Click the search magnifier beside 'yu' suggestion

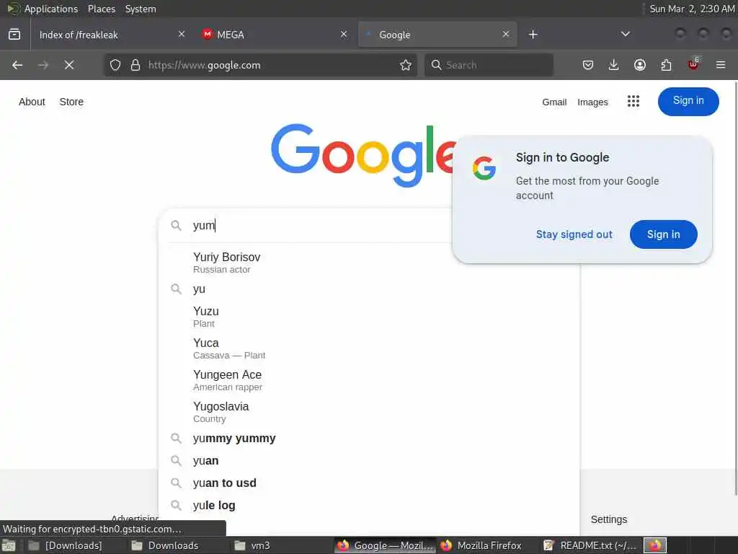tap(176, 289)
